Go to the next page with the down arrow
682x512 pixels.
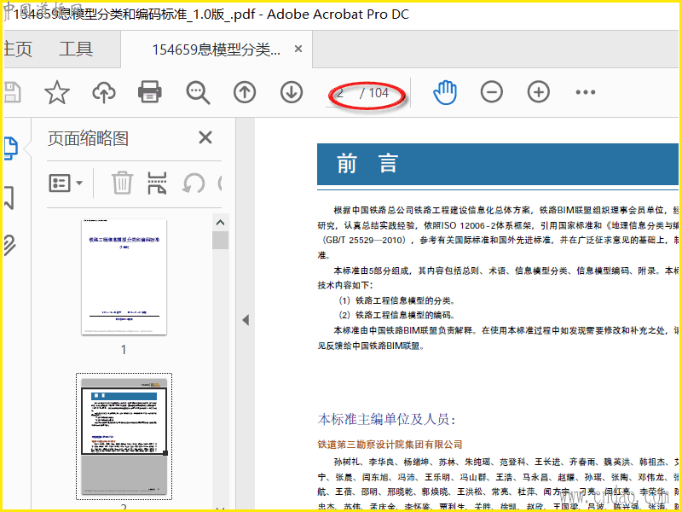[x=292, y=92]
